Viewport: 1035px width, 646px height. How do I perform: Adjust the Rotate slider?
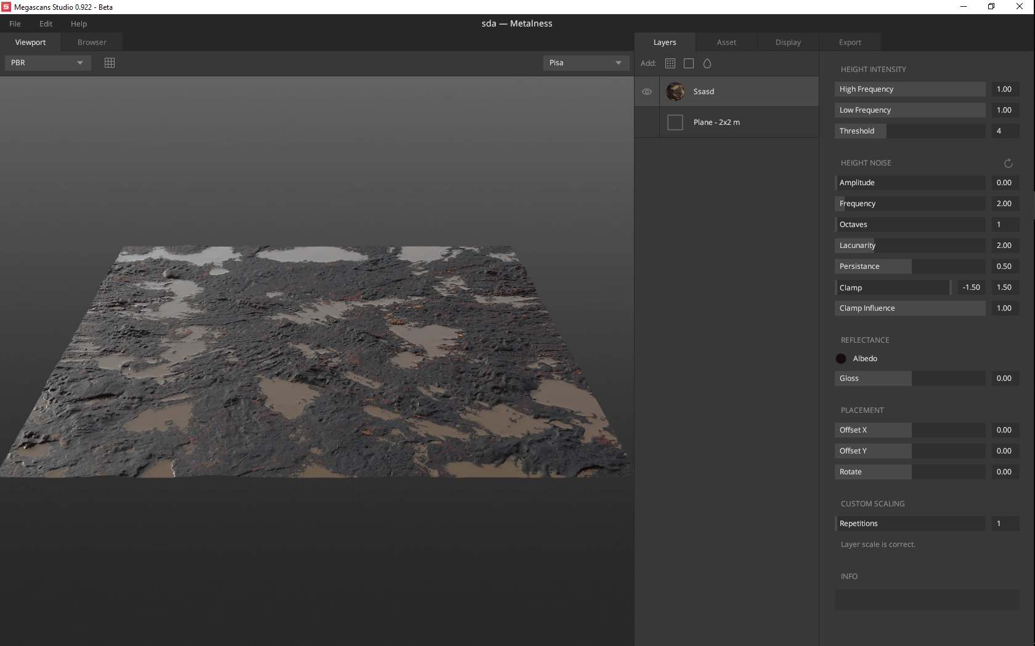(910, 472)
